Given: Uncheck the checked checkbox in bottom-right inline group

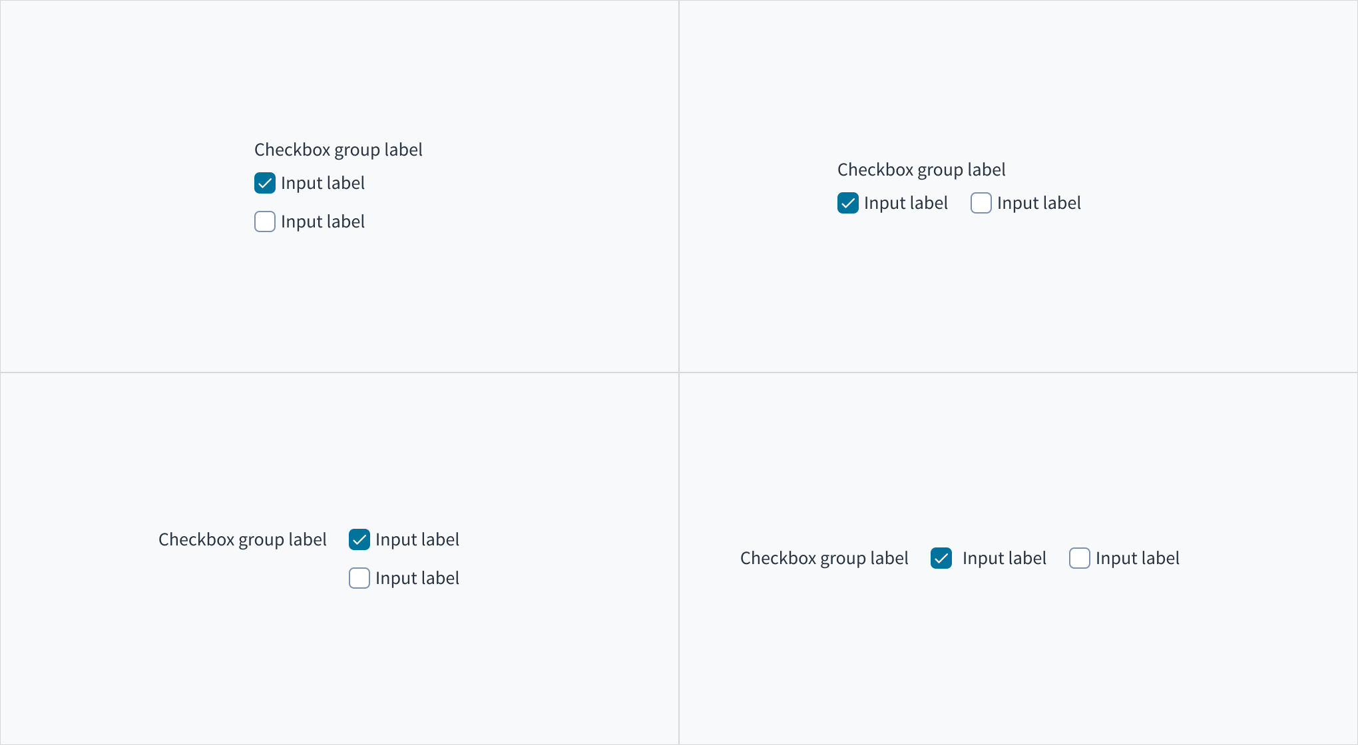Looking at the screenshot, I should pyautogui.click(x=941, y=558).
